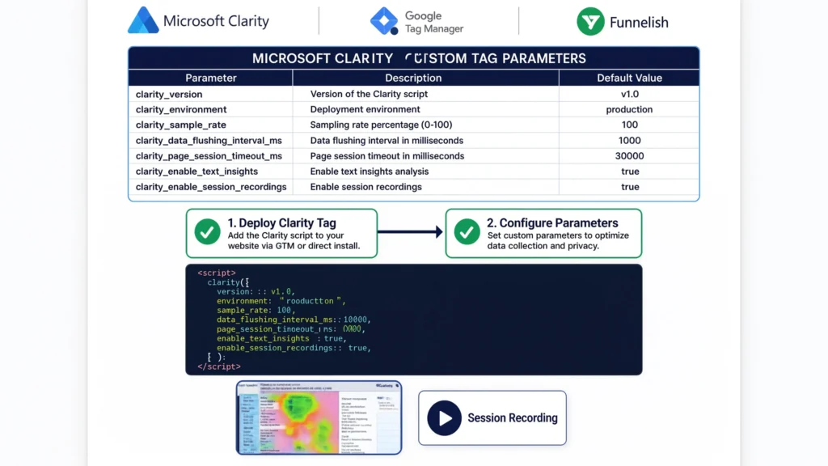This screenshot has height=466, width=828.
Task: Click the closing </script> tag in code
Action: click(218, 366)
